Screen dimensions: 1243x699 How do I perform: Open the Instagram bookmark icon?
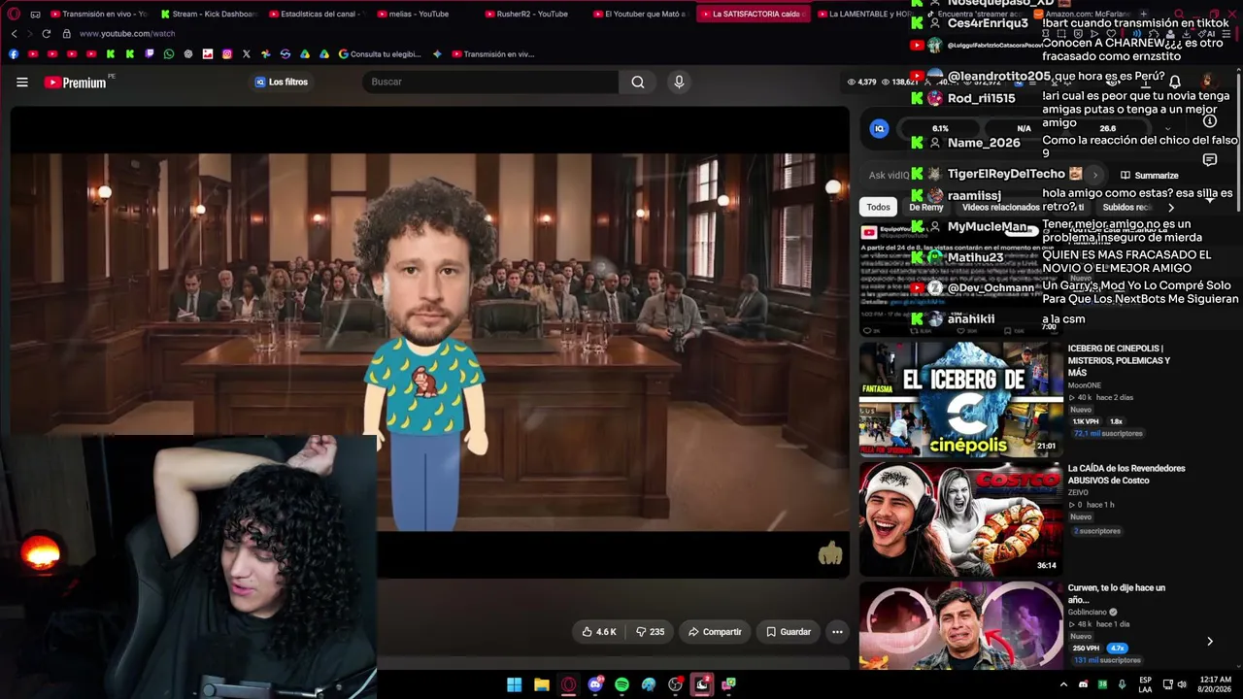[x=227, y=54]
